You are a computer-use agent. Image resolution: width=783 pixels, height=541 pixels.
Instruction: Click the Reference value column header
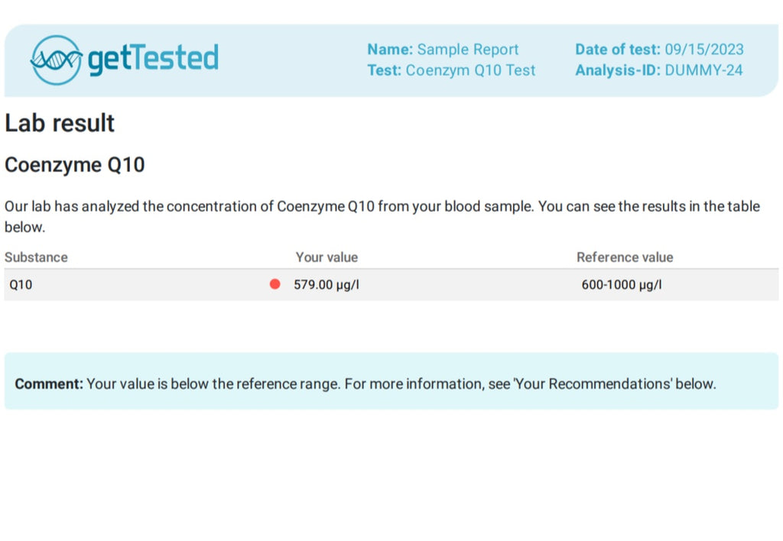coord(625,258)
